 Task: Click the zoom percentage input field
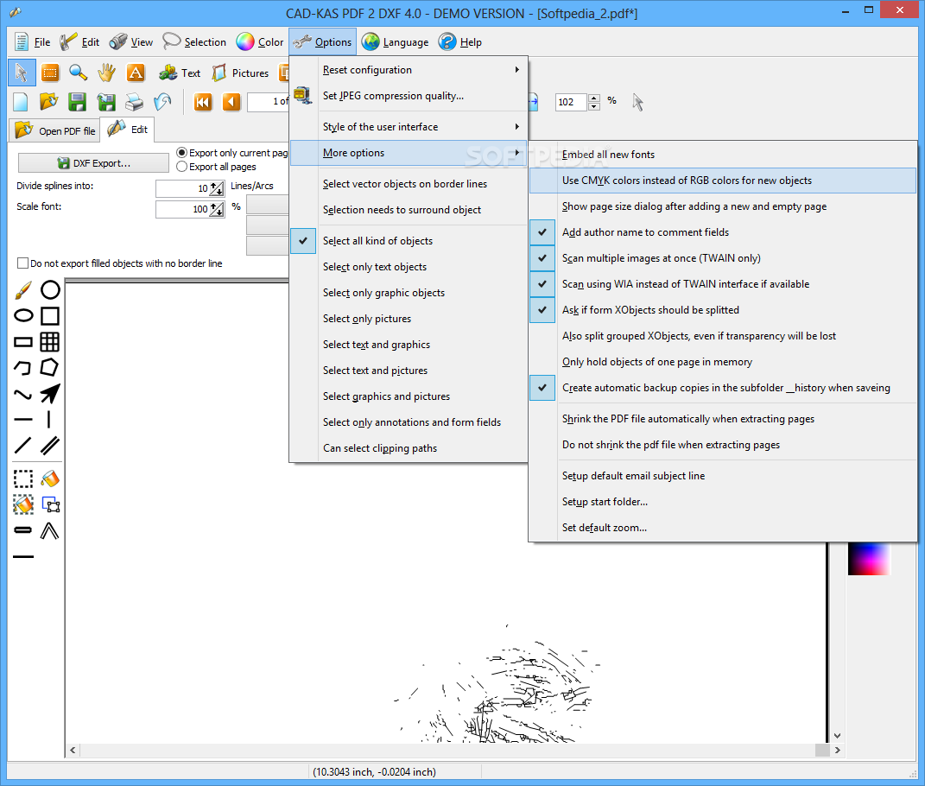tap(570, 102)
